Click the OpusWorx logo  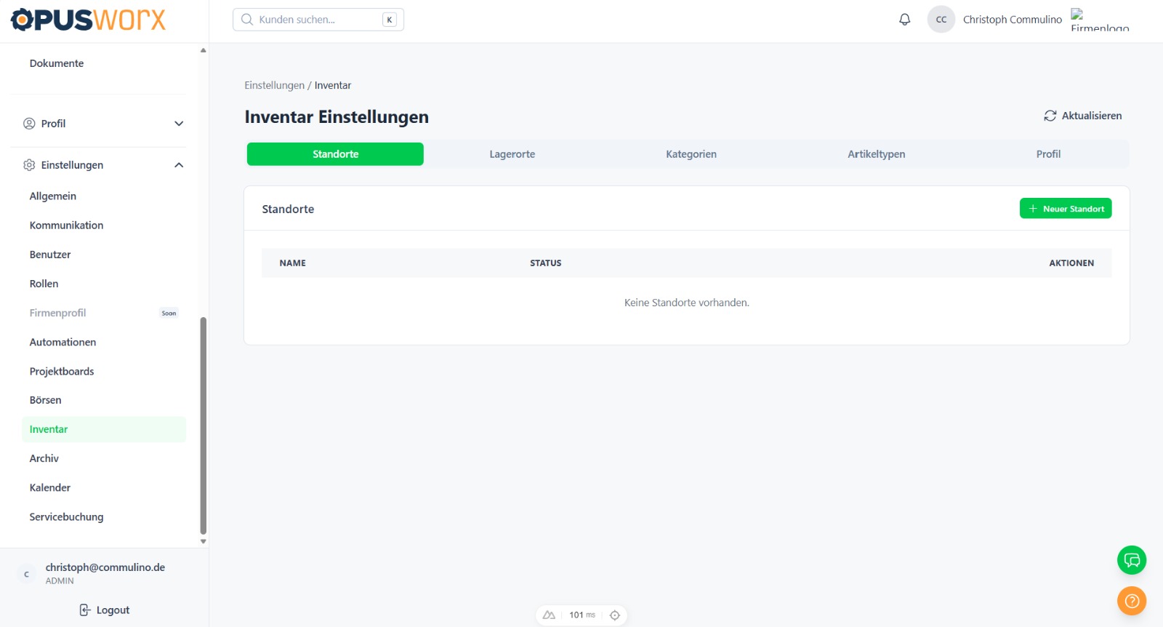[x=88, y=20]
